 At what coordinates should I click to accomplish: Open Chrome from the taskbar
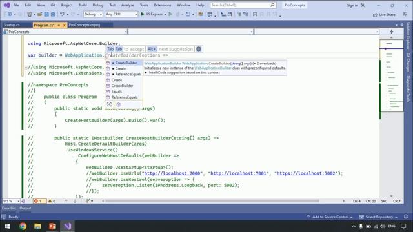point(23,226)
